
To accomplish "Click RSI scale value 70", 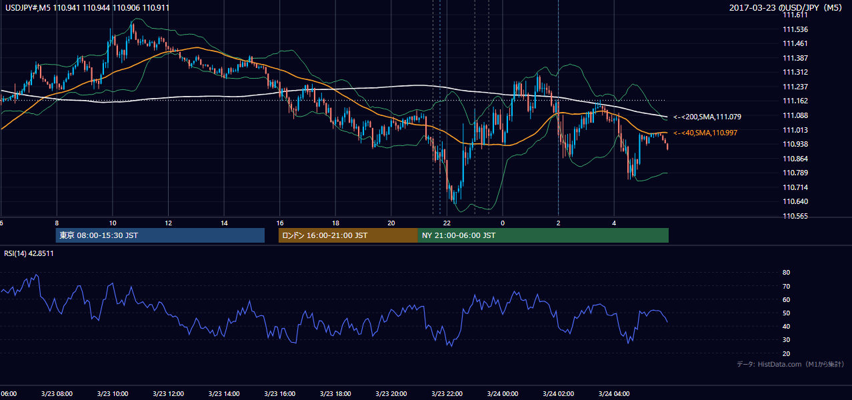I will [x=787, y=286].
